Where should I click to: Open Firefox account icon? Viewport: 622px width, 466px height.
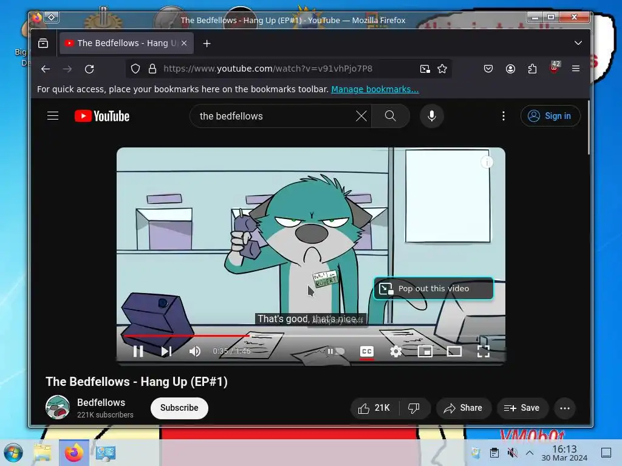pos(510,69)
